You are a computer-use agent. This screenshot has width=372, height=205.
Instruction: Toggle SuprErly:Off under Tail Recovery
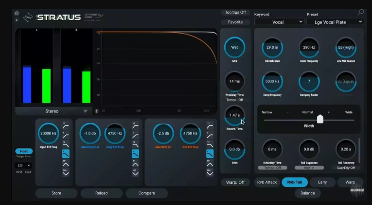tap(346, 168)
